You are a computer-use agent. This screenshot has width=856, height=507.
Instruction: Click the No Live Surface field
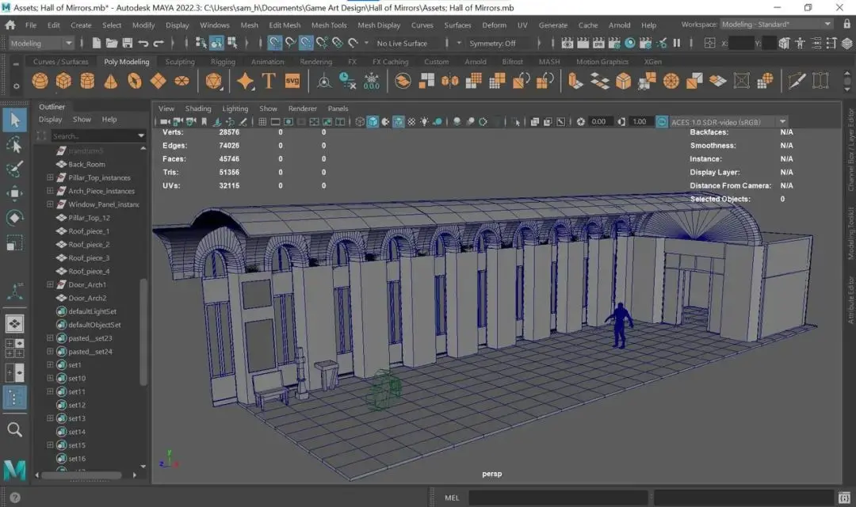(x=402, y=43)
